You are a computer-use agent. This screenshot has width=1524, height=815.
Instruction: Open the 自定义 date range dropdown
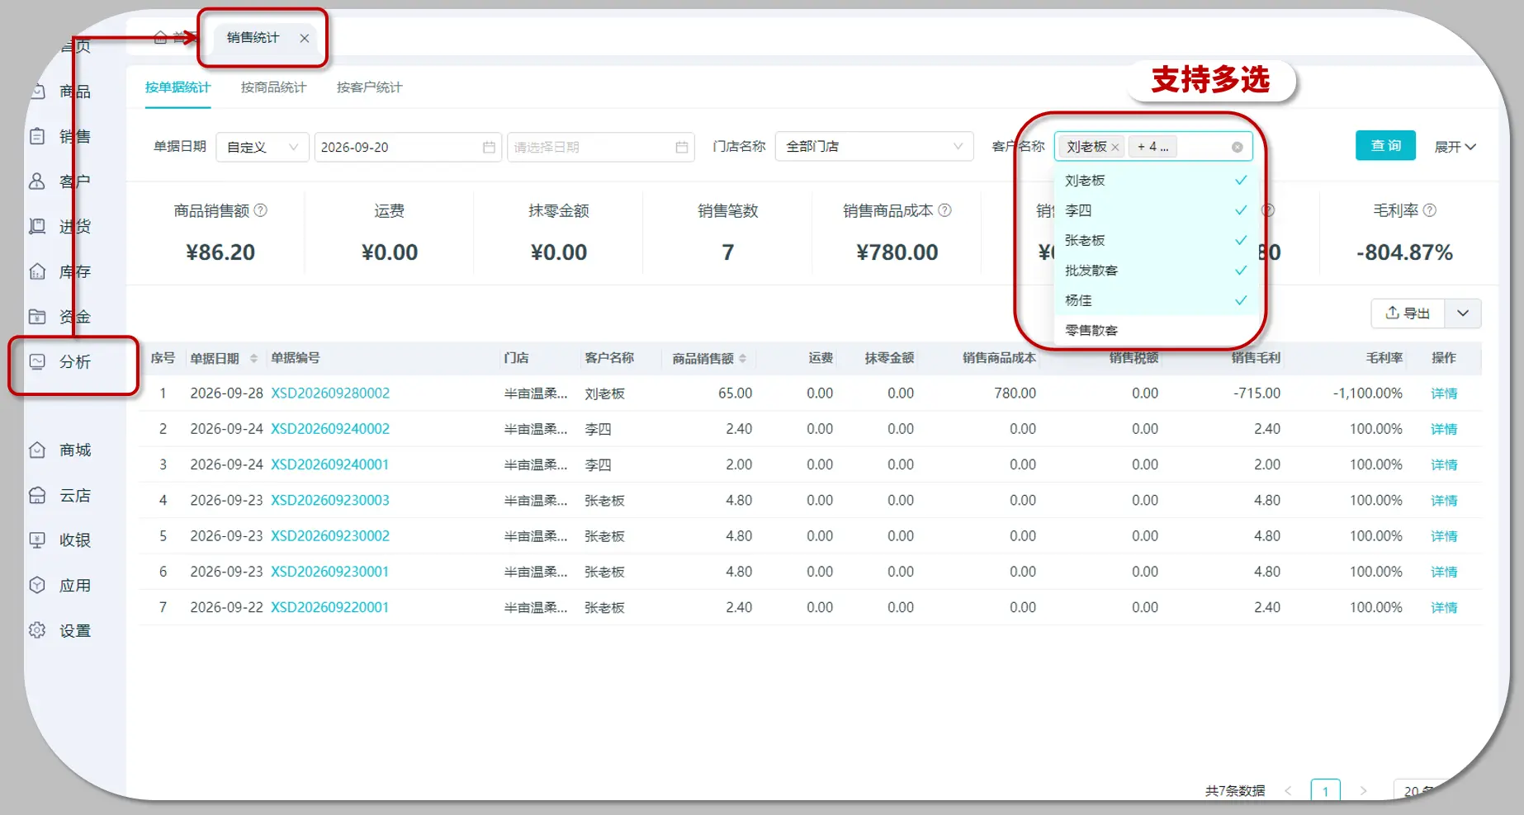(x=263, y=147)
